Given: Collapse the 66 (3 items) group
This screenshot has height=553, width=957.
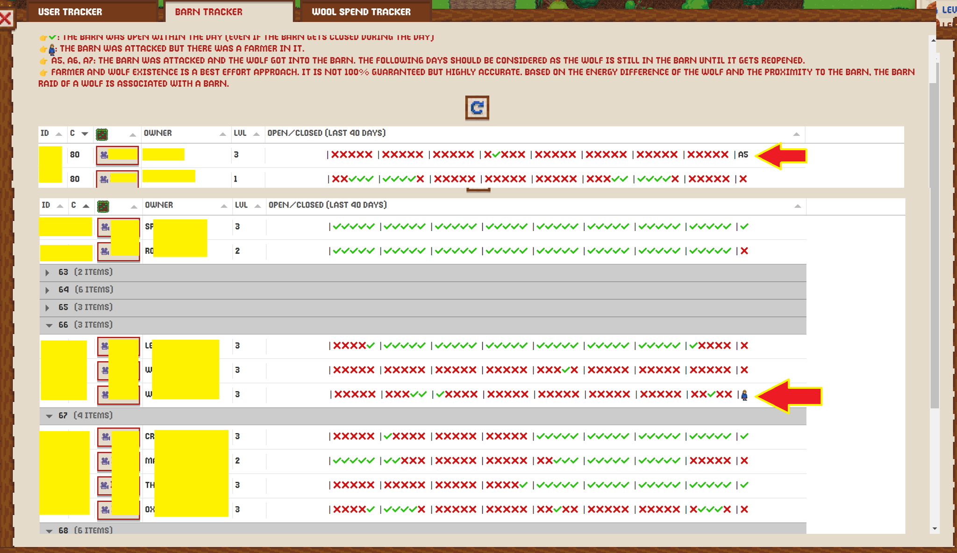Looking at the screenshot, I should [49, 325].
